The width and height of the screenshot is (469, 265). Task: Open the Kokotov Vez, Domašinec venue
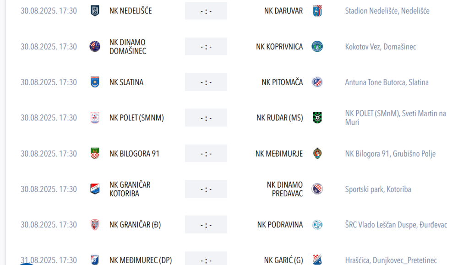[x=381, y=47]
